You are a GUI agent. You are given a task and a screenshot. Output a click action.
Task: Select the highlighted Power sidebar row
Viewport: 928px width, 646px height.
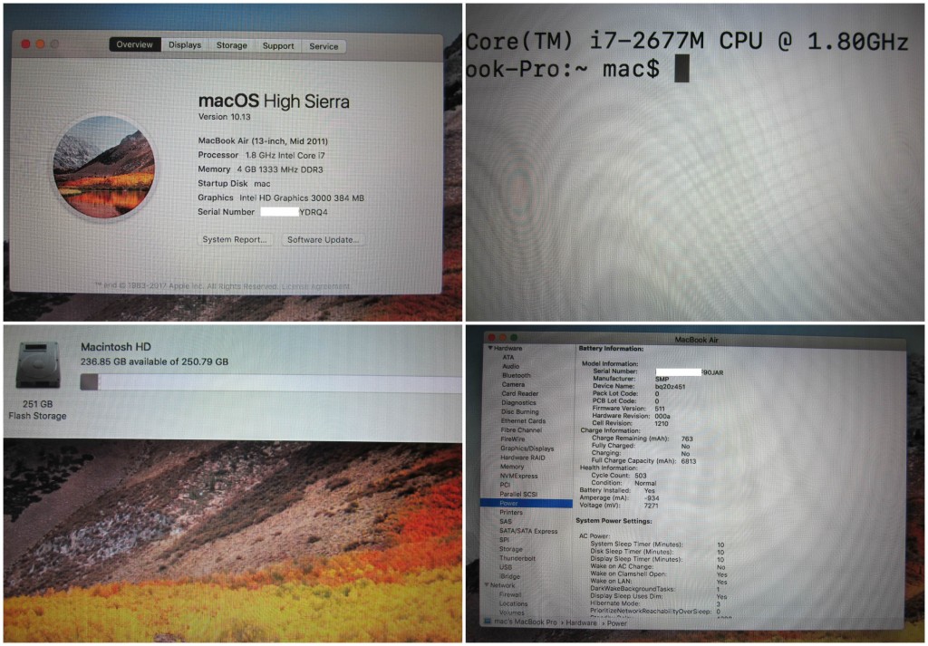point(527,504)
